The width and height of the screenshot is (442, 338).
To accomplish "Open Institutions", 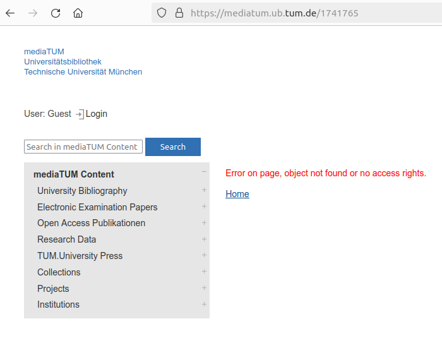I will pos(58,305).
